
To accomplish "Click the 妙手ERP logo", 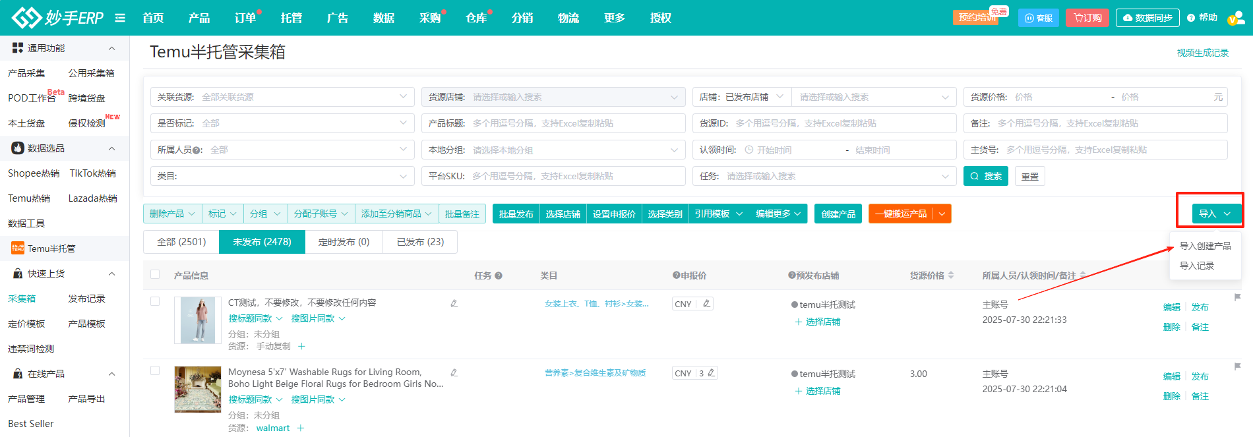I will [x=58, y=18].
